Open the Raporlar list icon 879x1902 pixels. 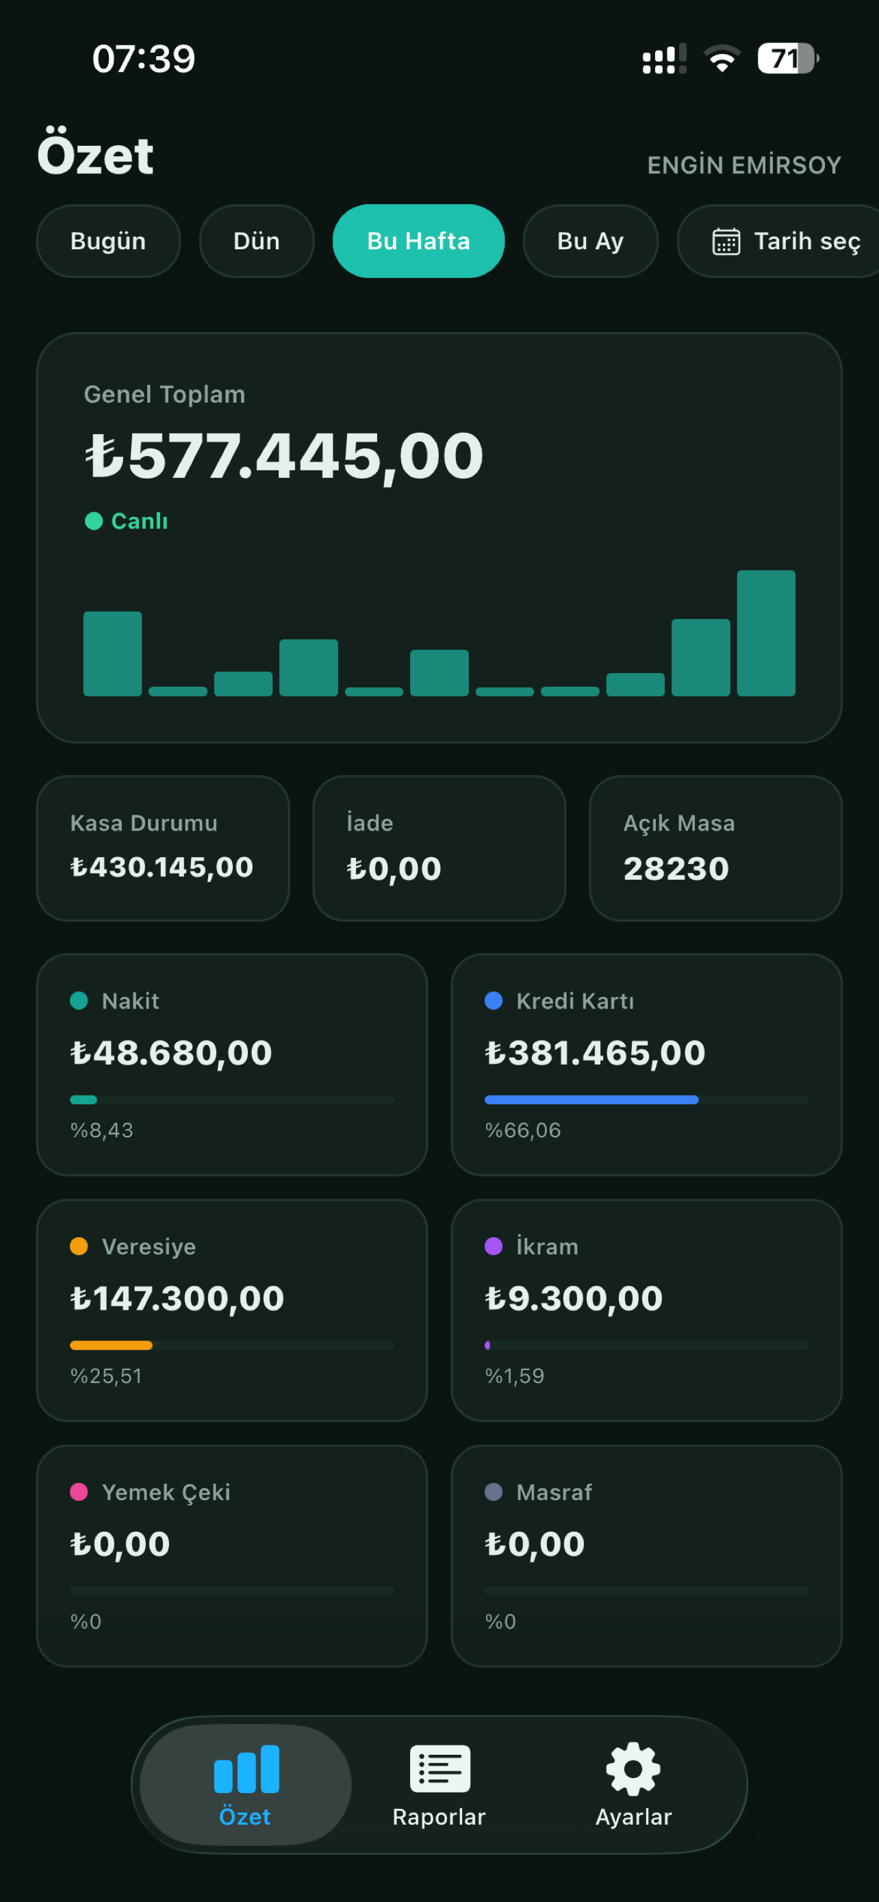pos(440,1768)
